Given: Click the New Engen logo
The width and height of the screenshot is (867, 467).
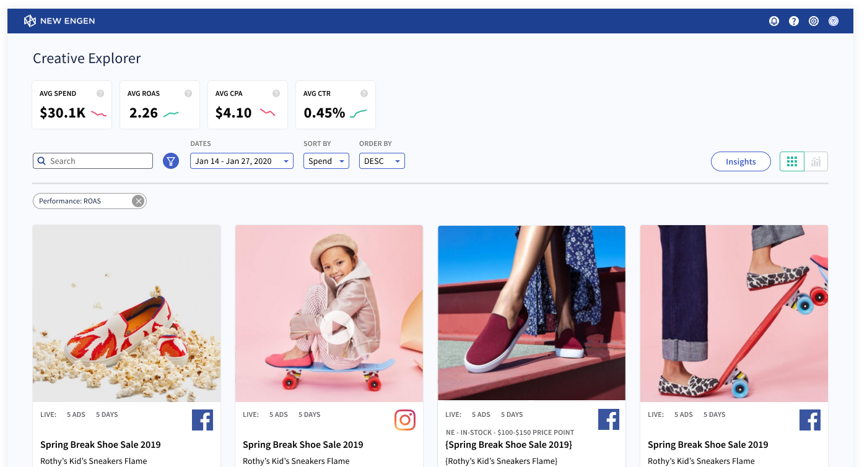Looking at the screenshot, I should [x=59, y=21].
